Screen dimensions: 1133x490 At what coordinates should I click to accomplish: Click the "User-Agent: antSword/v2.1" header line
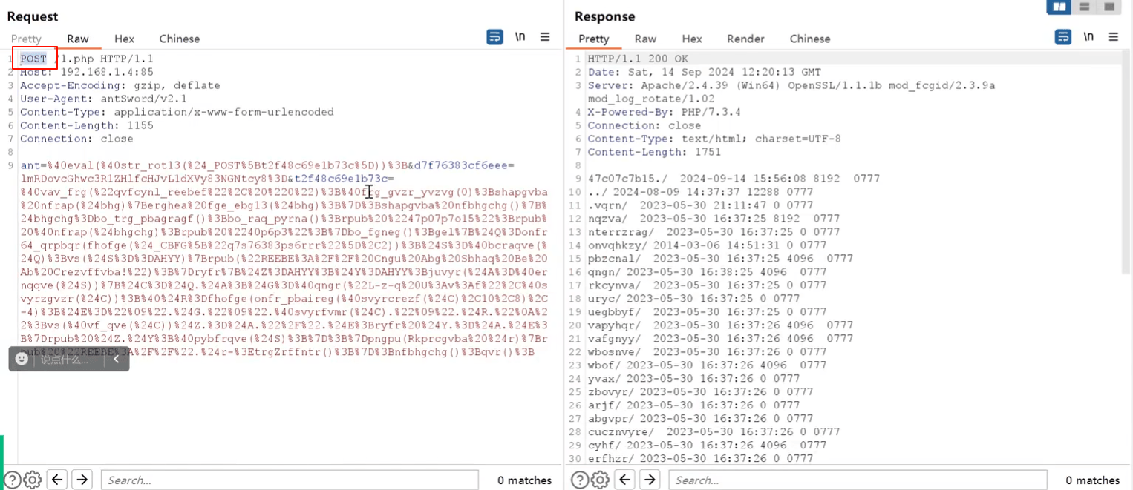pos(103,99)
